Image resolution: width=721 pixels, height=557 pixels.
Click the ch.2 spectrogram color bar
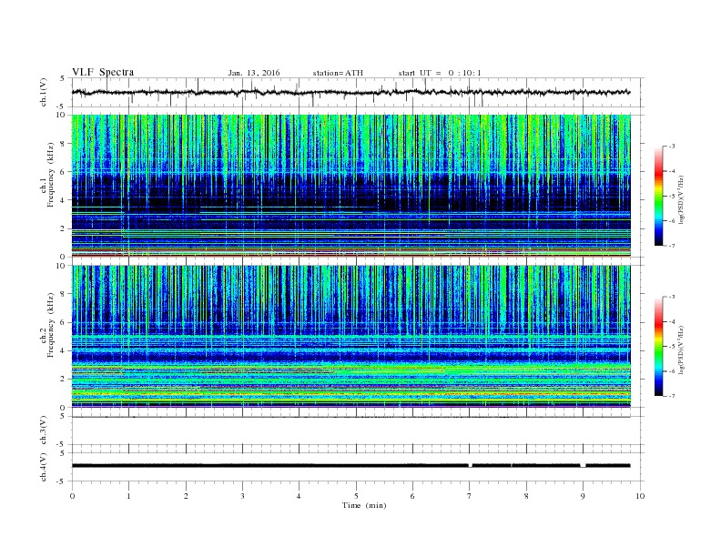[659, 347]
